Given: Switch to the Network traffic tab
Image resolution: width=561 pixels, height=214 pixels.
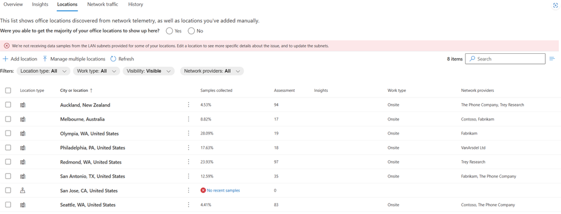Looking at the screenshot, I should [x=103, y=4].
